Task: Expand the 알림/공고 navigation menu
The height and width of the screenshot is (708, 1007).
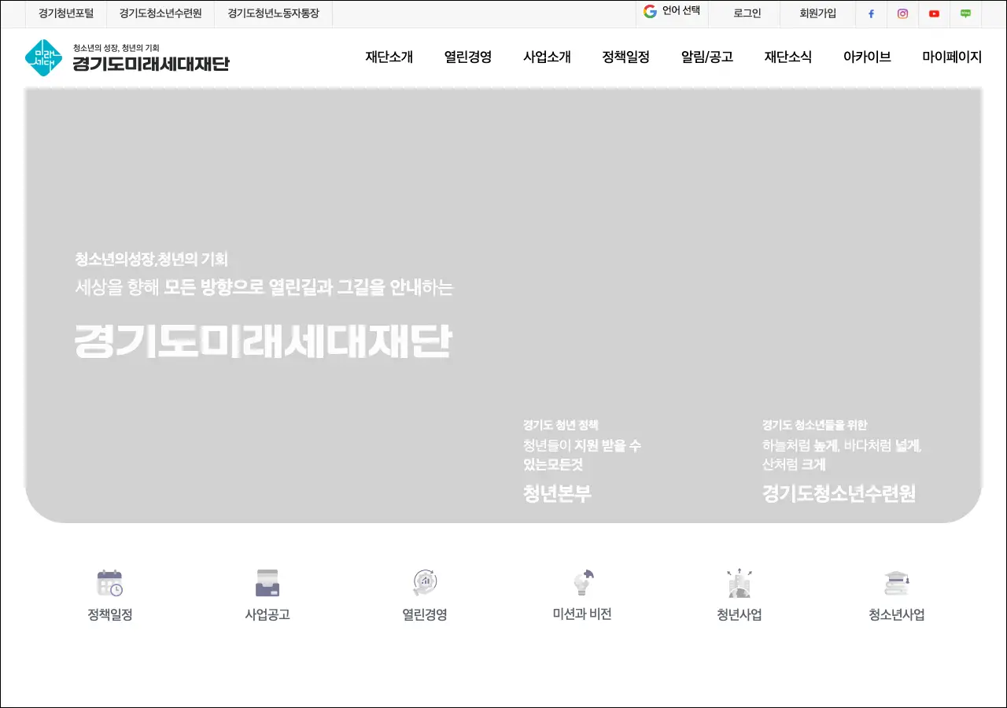Action: tap(706, 57)
